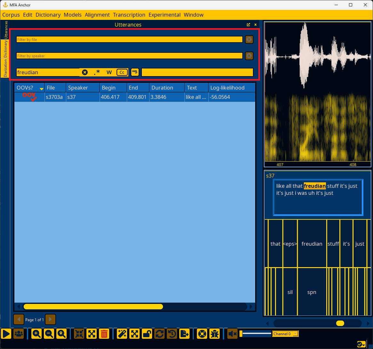Click the split utterance icon beside trash
This screenshot has height=349, width=373.
click(x=92, y=334)
